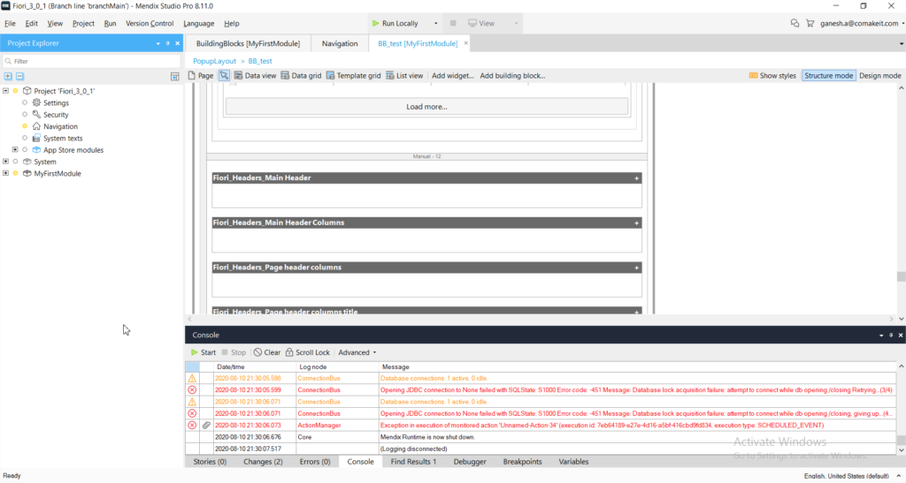Viewport: 906px width, 483px height.
Task: Expand Fiori_Headers_Page header columns plus button
Action: pyautogui.click(x=637, y=268)
